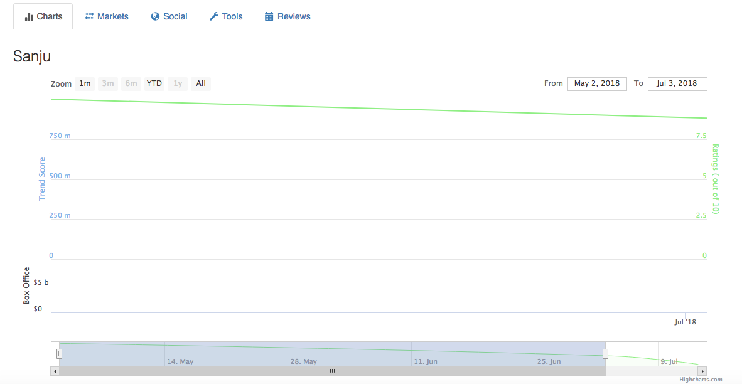
Task: Click the $0 box office value
Action: pos(38,309)
